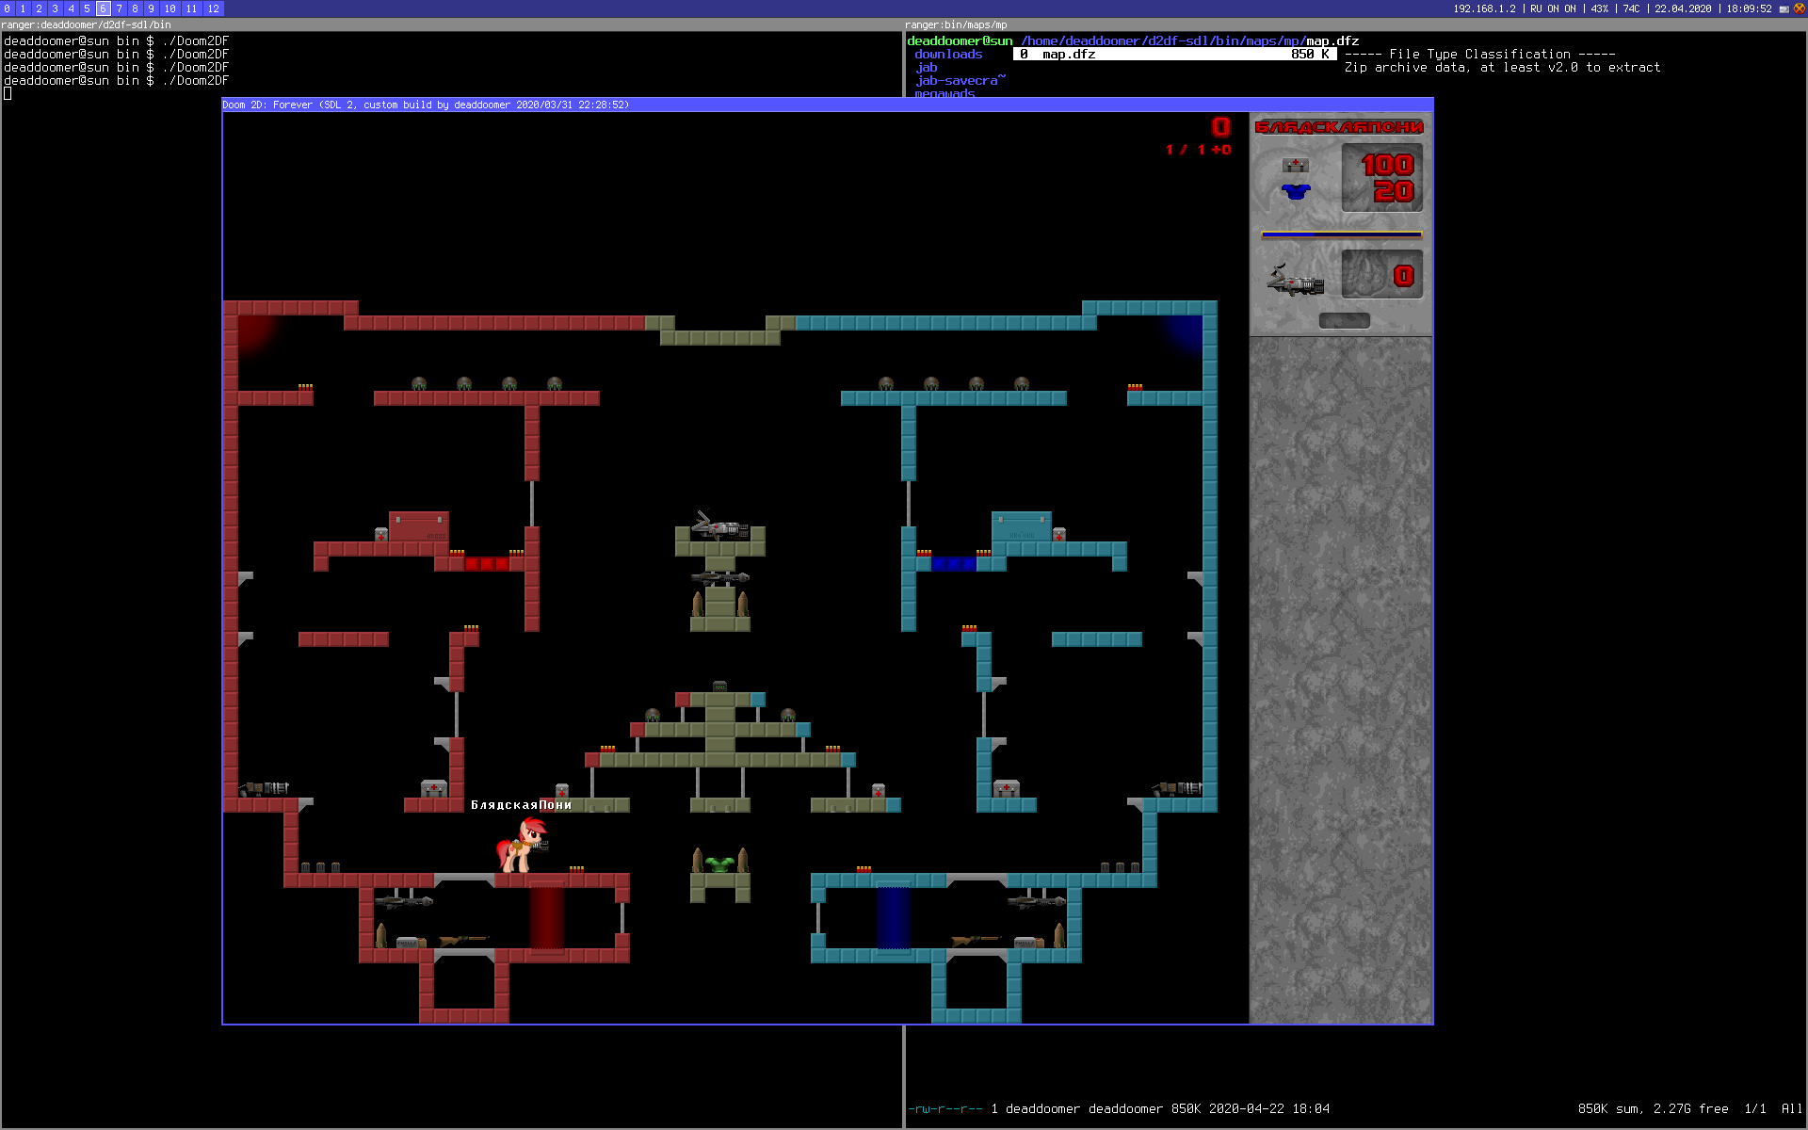Image resolution: width=1808 pixels, height=1130 pixels.
Task: Click the ranger path ending in map.dfz
Action: pyautogui.click(x=1190, y=41)
